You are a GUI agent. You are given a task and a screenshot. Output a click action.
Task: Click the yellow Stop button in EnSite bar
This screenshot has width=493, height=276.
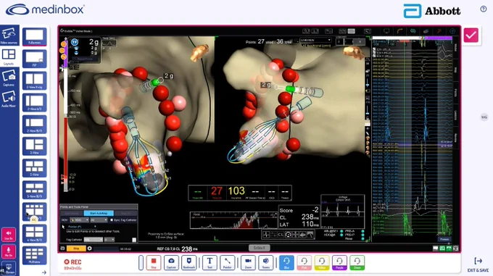click(76, 248)
